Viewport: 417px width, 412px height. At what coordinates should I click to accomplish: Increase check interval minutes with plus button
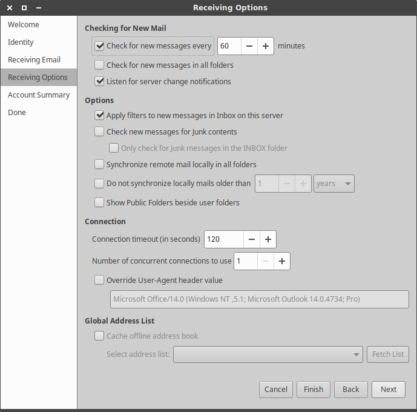[266, 46]
